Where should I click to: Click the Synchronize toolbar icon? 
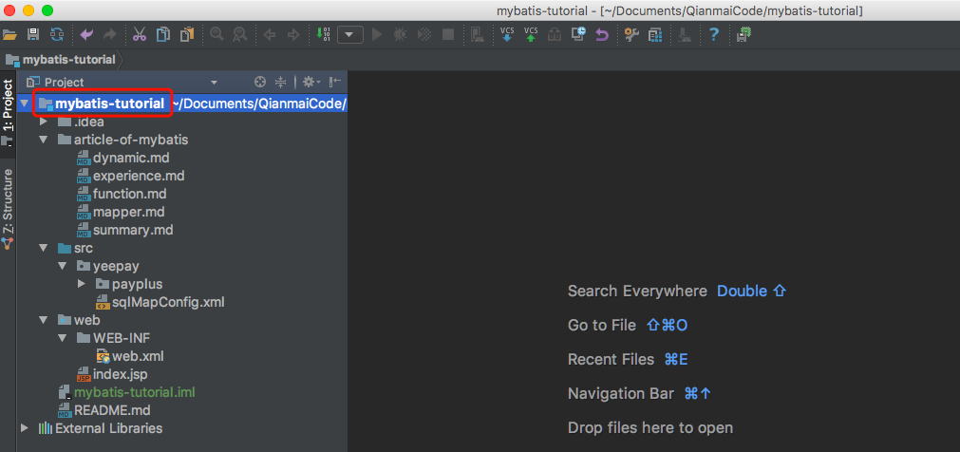click(57, 35)
